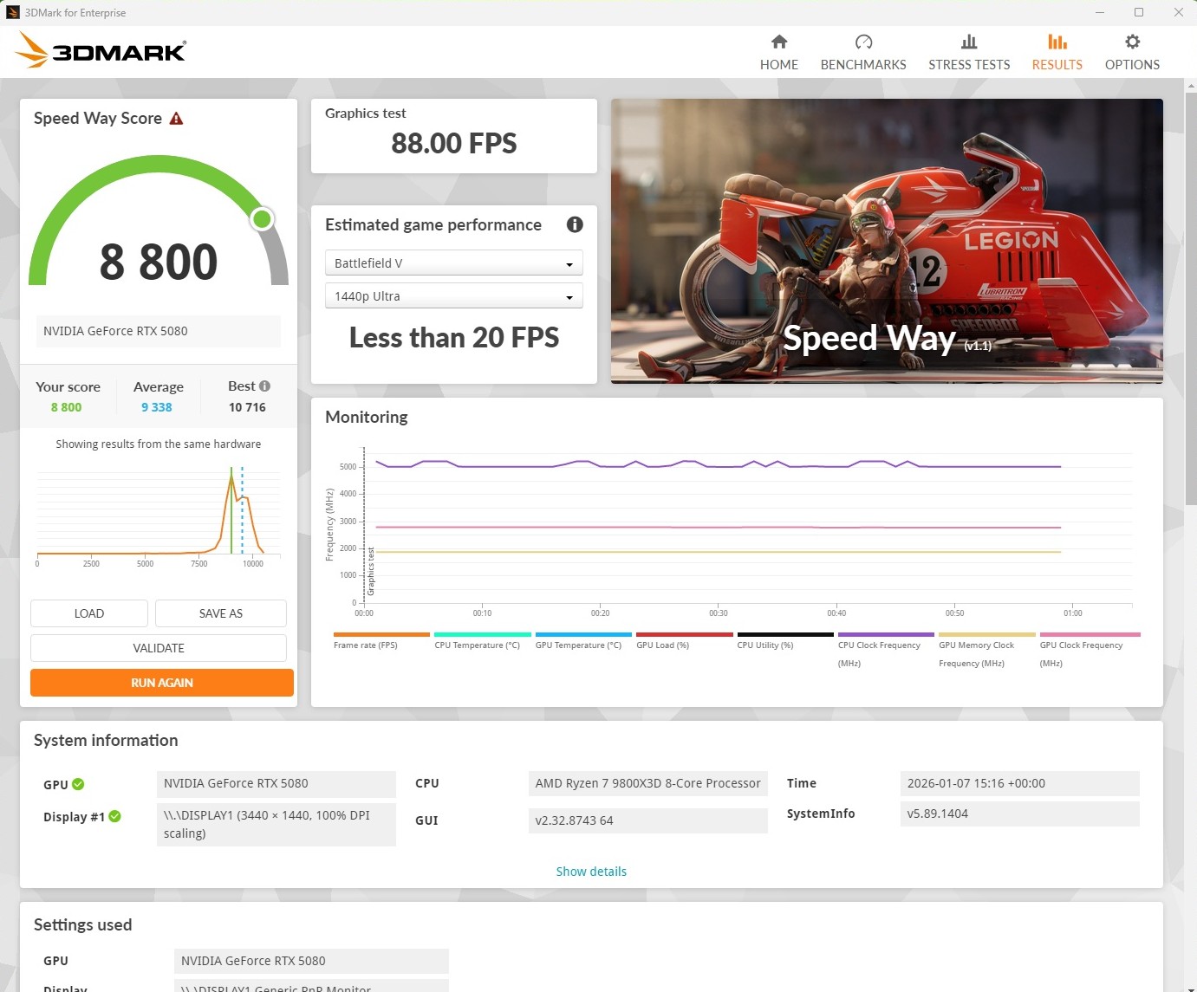This screenshot has height=992, width=1197.
Task: Click the Validate button
Action: (159, 648)
